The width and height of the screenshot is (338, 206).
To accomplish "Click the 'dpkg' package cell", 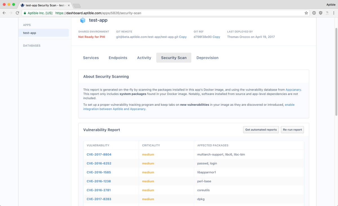I will pyautogui.click(x=201, y=199).
